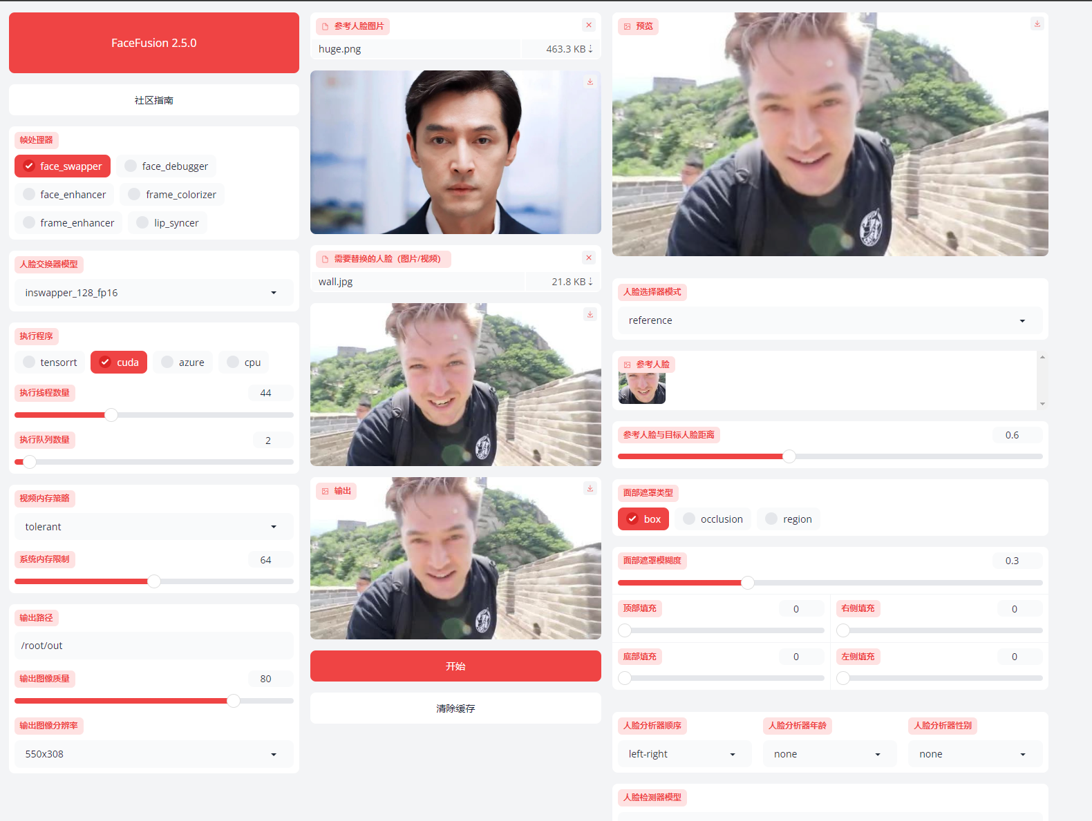1092x821 pixels.
Task: Enable the cpu execution provider
Action: 244,363
